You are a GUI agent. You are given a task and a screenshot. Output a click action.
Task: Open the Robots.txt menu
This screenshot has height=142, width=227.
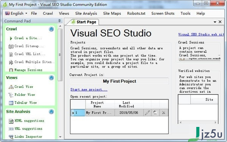tap(136, 14)
